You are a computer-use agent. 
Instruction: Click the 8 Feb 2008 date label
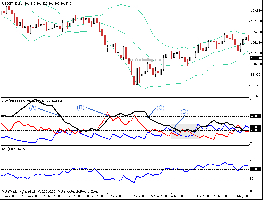tap(72, 196)
